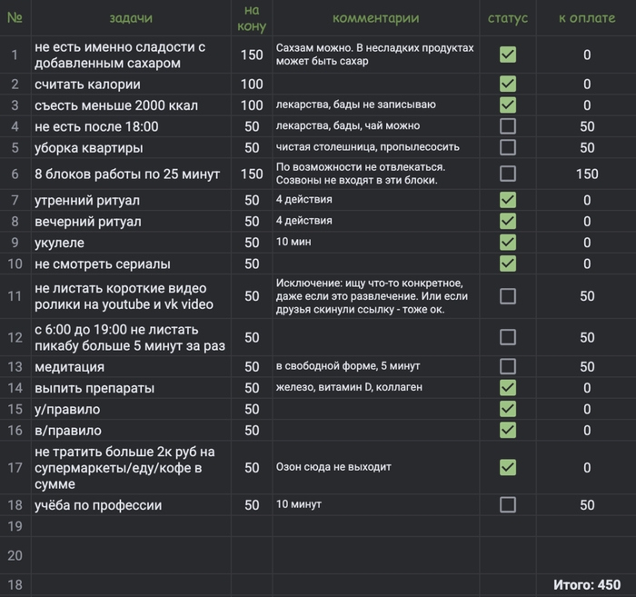Toggle checkbox for короткие видео ролики row
The image size is (636, 597).
click(507, 296)
